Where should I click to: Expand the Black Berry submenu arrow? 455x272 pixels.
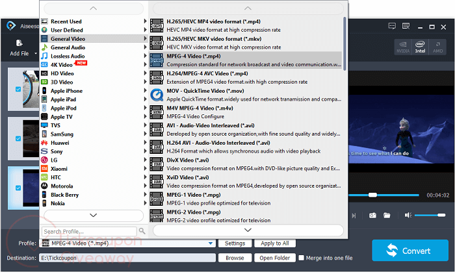(145, 194)
